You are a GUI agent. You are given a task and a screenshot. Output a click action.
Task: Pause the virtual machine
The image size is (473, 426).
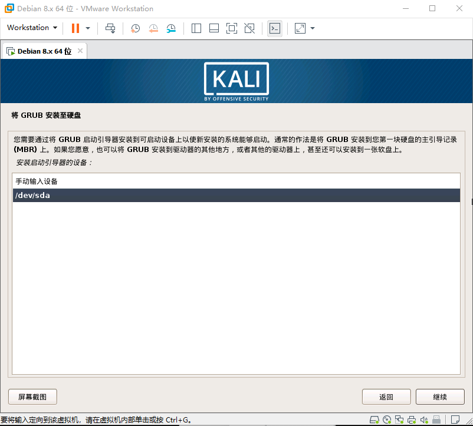point(75,28)
